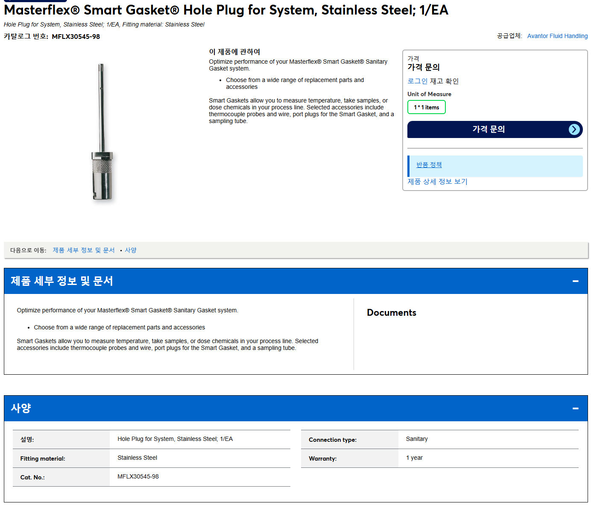Select catalog number MFLX30545-98 near the title
Screen dimensions: 591x511
tap(76, 37)
